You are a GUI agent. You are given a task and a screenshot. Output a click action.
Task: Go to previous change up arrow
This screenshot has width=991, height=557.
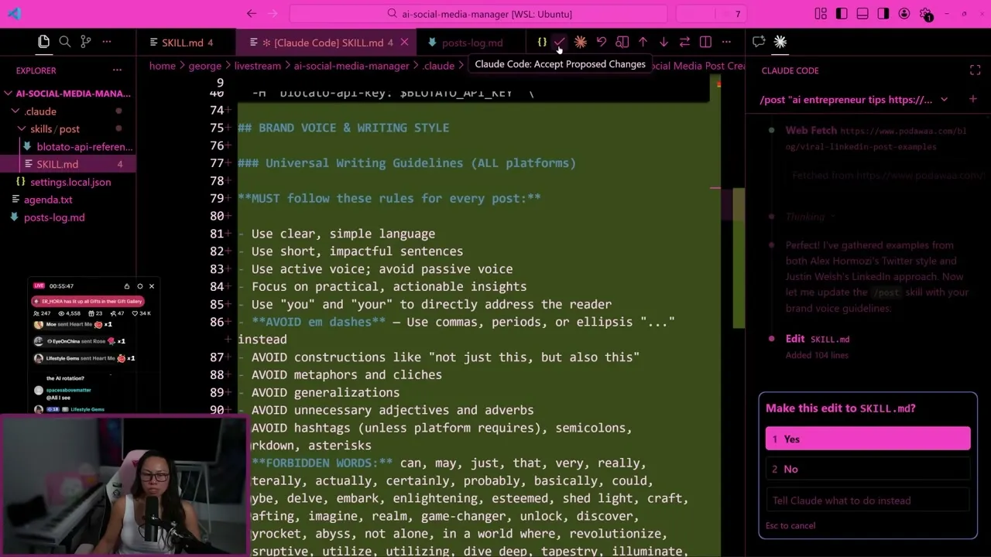643,42
